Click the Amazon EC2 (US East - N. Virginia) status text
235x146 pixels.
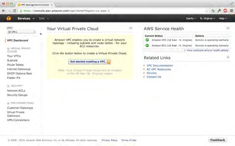click(x=172, y=45)
